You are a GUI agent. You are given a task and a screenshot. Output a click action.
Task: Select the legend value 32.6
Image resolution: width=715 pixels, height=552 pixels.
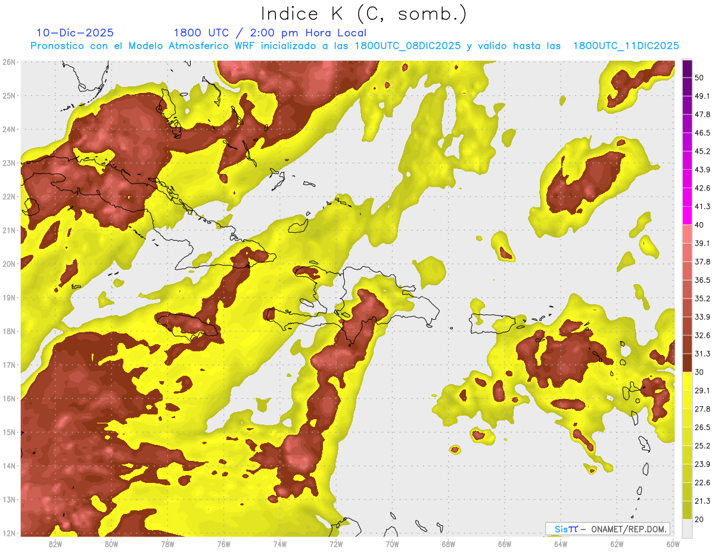702,336
